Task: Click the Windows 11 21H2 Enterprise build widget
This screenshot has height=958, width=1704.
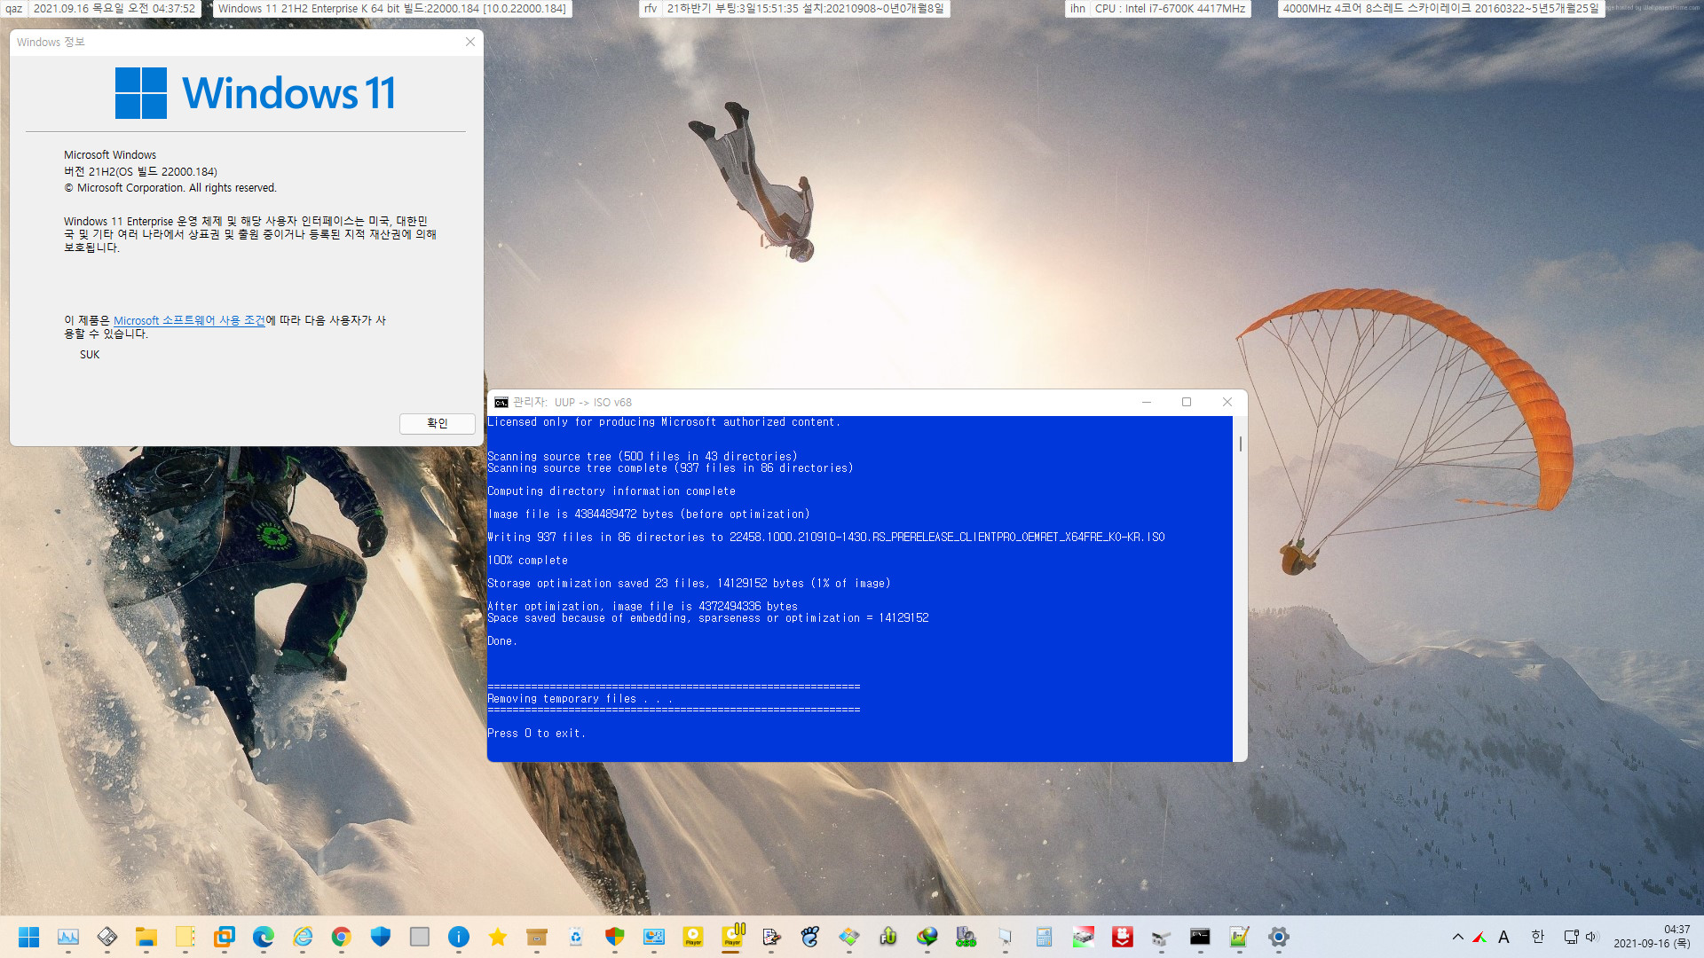Action: pos(392,9)
